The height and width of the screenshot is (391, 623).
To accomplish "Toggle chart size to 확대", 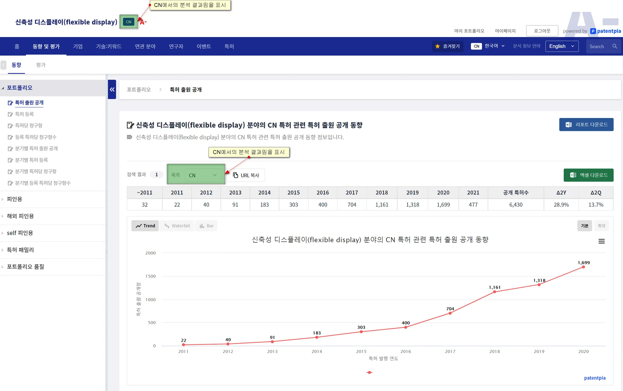I will tap(601, 226).
